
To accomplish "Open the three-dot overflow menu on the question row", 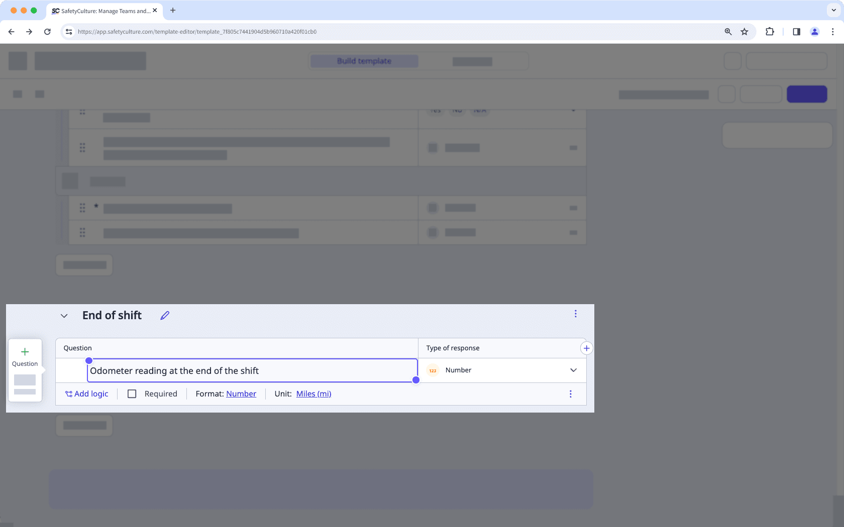I will (570, 394).
